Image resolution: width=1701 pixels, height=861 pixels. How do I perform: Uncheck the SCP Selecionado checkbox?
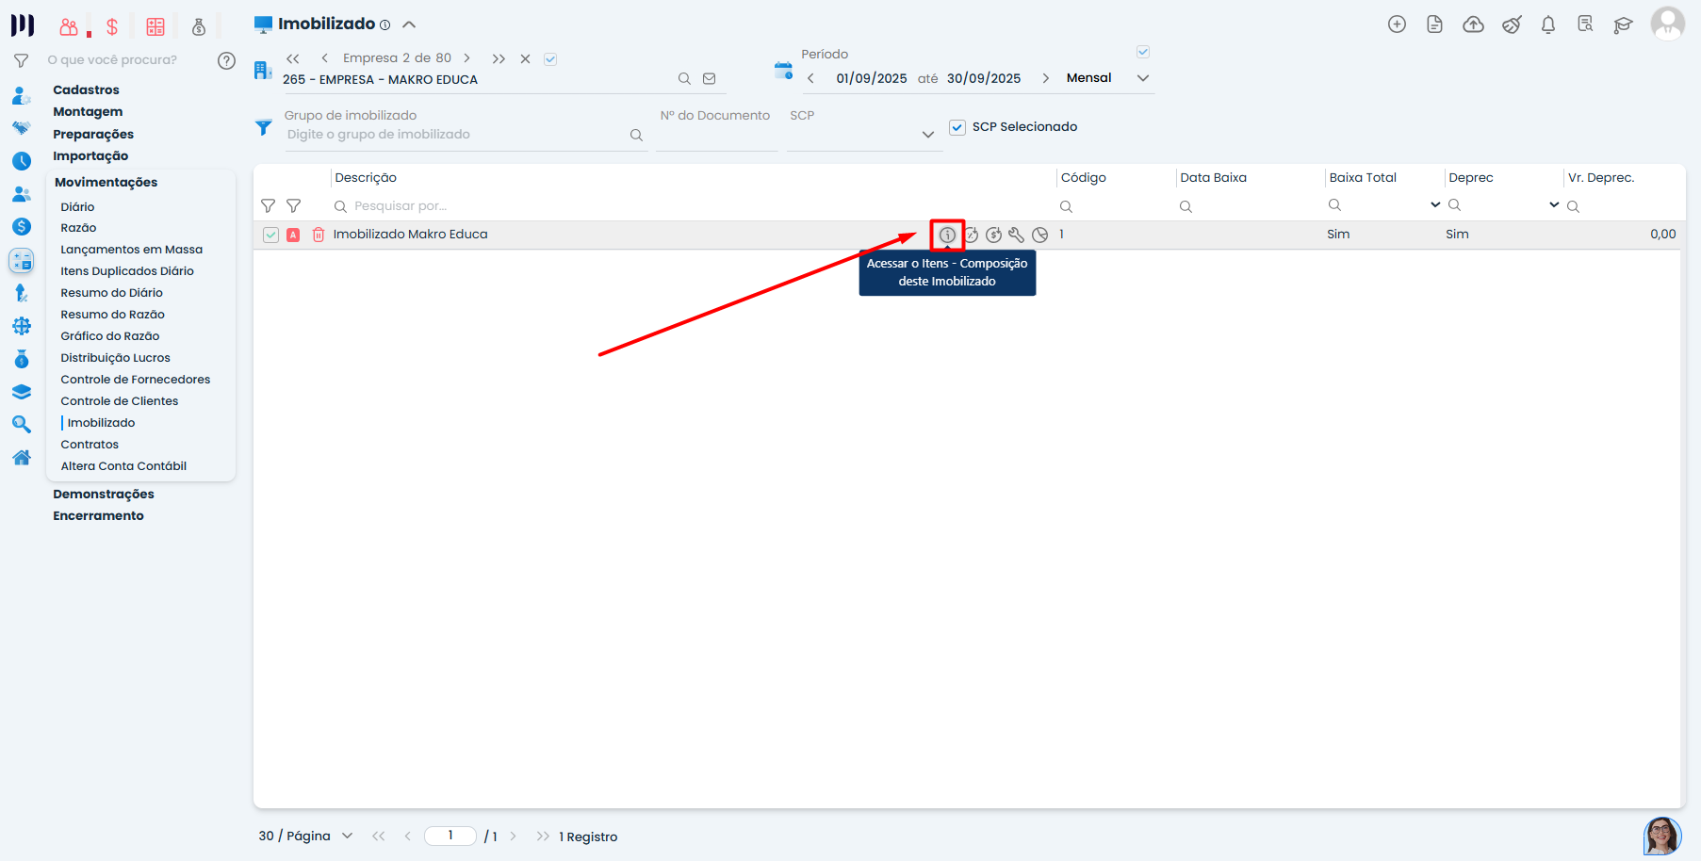pos(957,127)
